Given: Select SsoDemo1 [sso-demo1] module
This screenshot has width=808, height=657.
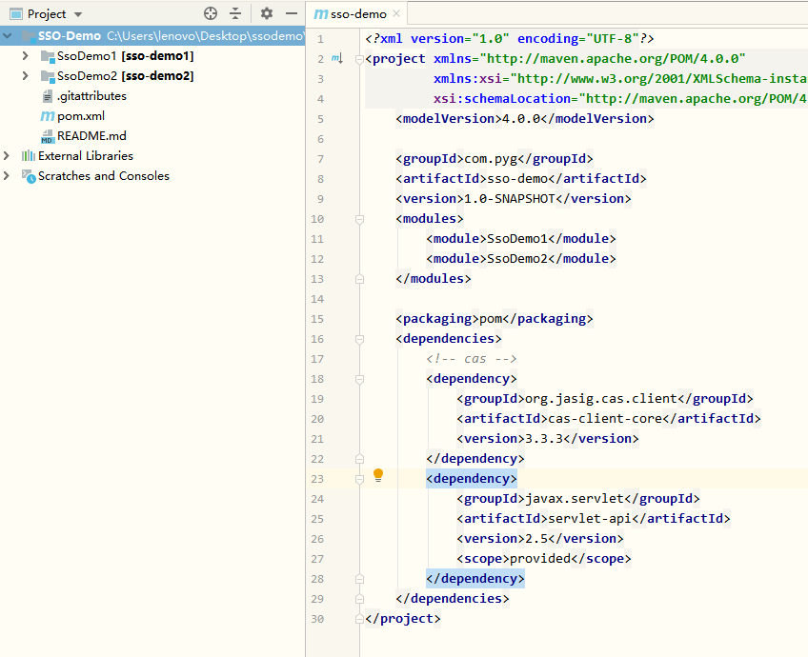Looking at the screenshot, I should (125, 55).
